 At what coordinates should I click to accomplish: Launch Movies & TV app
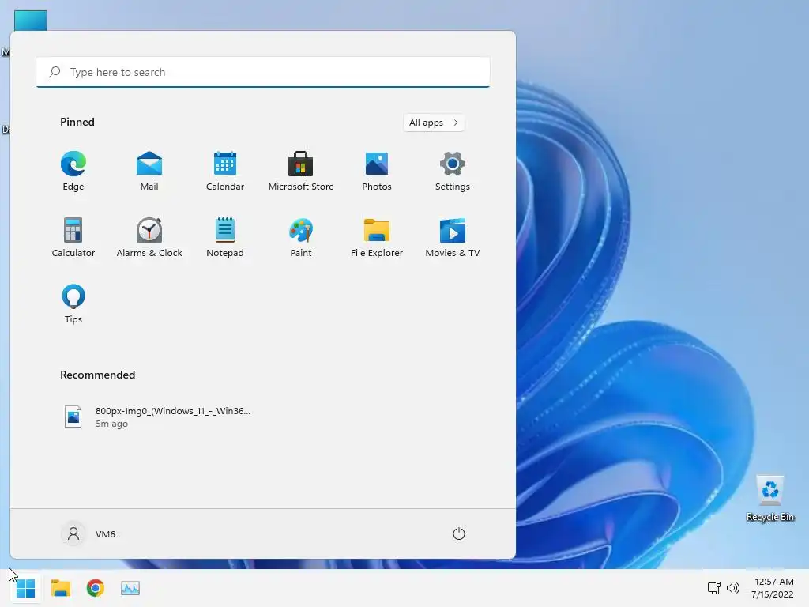click(x=453, y=237)
